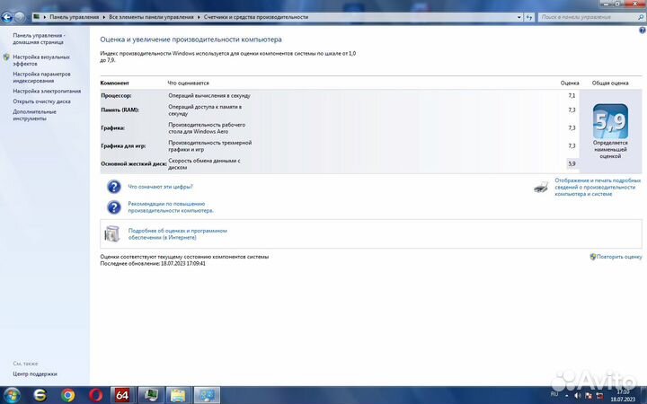The height and width of the screenshot is (404, 647).
Task: Click the 'Что оценивается' column header
Action: click(188, 83)
